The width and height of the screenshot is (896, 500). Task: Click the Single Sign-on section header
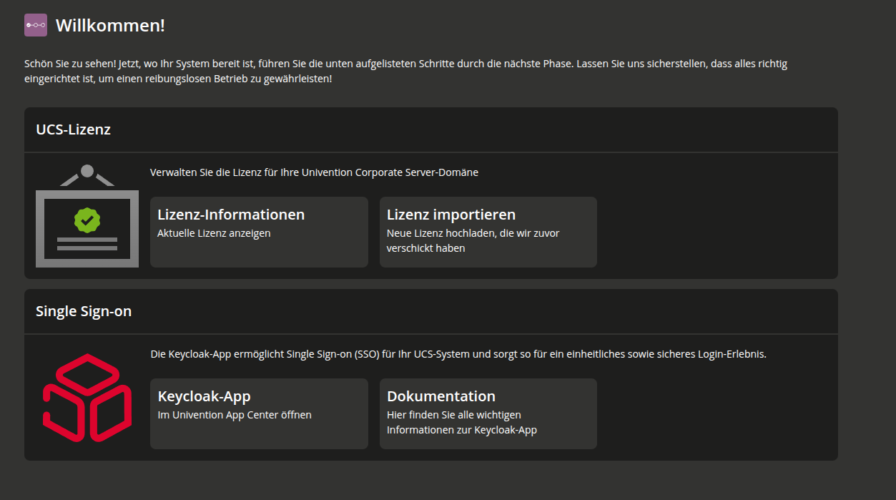click(x=83, y=311)
